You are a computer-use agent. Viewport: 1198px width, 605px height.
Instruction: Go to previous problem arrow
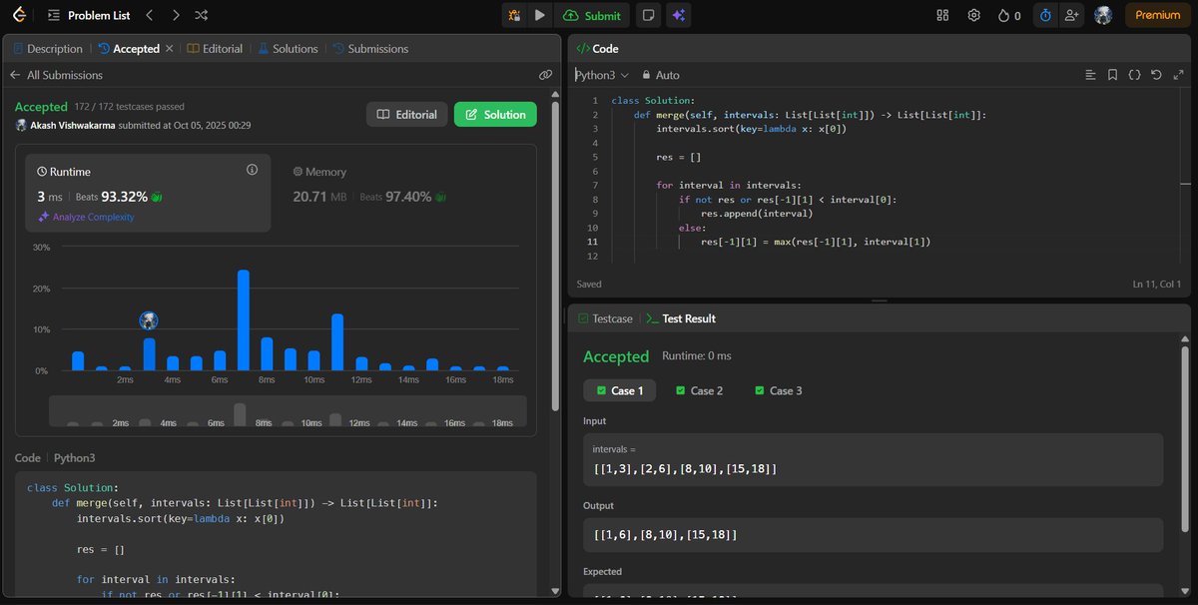point(149,15)
